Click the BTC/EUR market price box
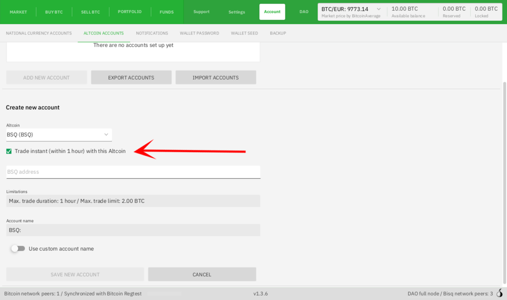 pyautogui.click(x=352, y=12)
